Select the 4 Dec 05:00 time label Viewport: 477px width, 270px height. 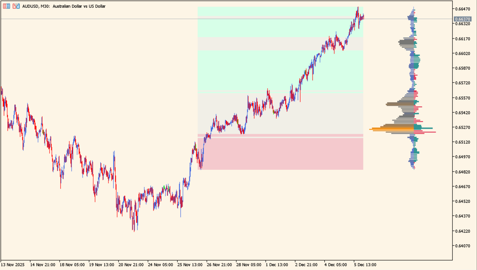coord(336,264)
